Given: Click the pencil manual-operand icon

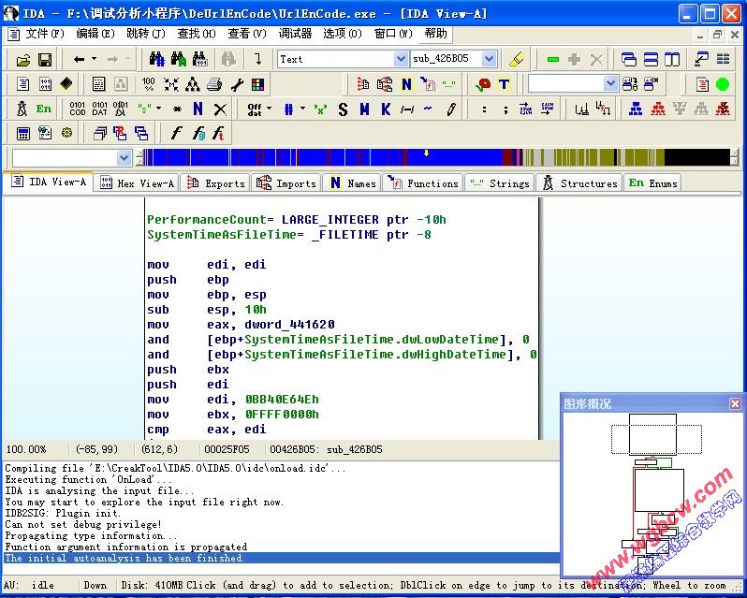Looking at the screenshot, I should click(450, 109).
